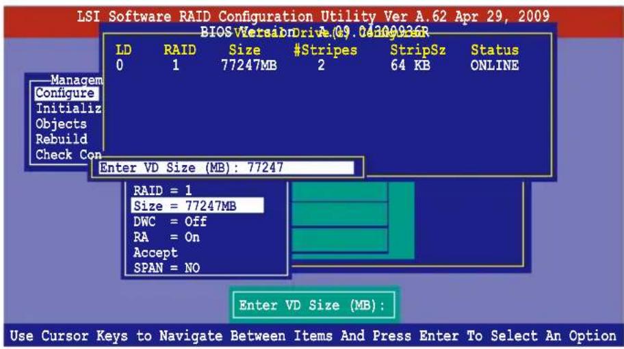Click the ONLINE status value

click(x=495, y=65)
